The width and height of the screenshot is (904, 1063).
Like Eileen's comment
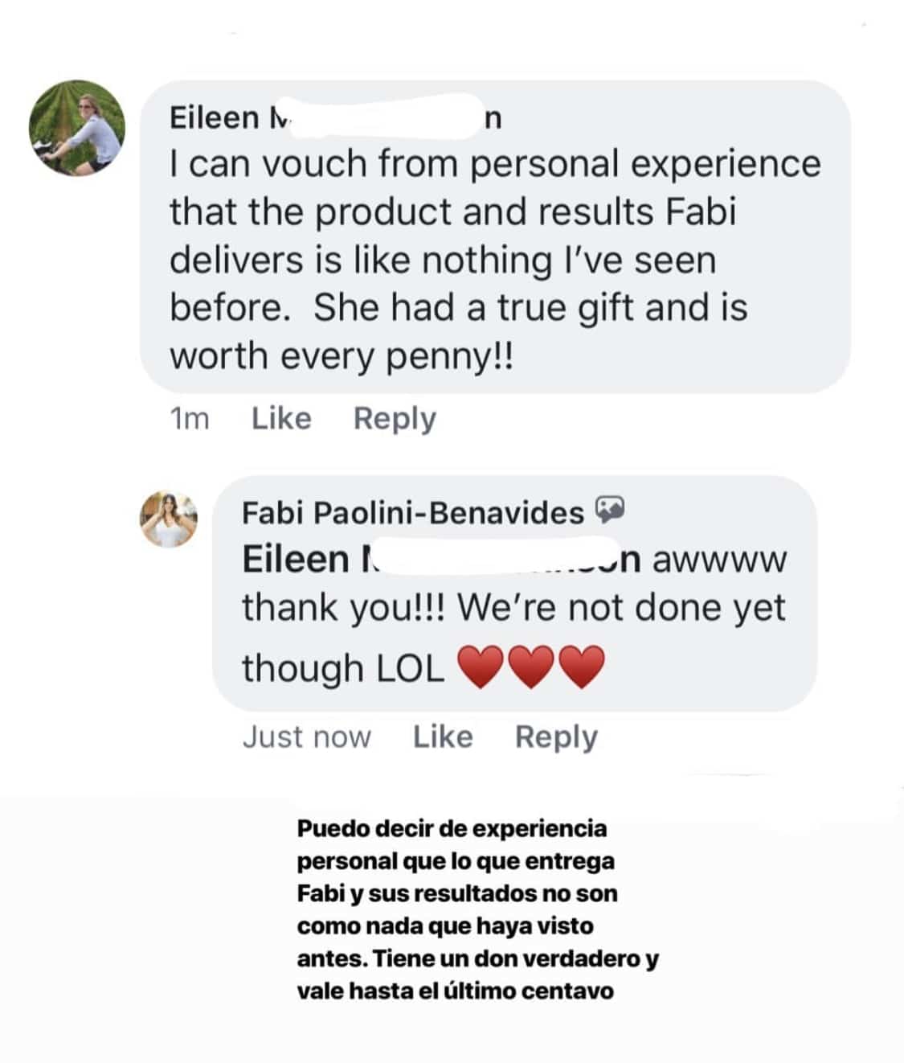pyautogui.click(x=281, y=419)
